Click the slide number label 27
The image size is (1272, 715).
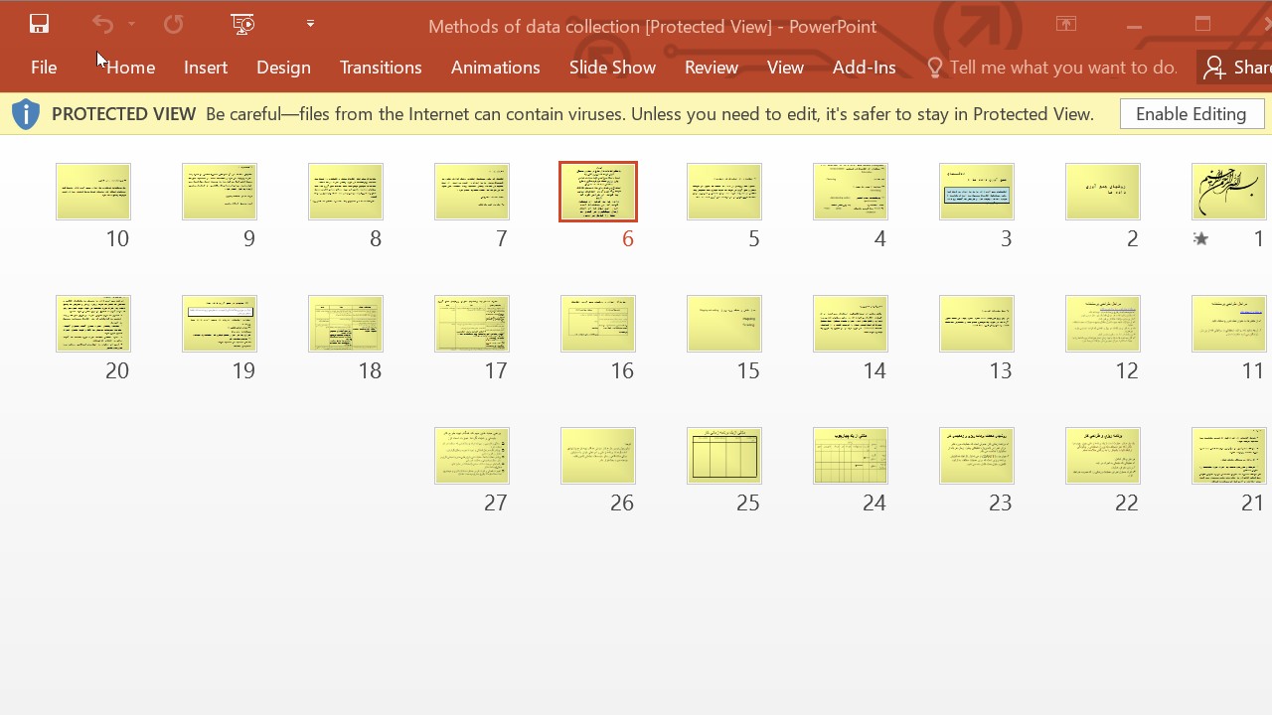[496, 502]
